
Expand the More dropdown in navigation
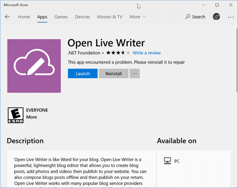138,17
